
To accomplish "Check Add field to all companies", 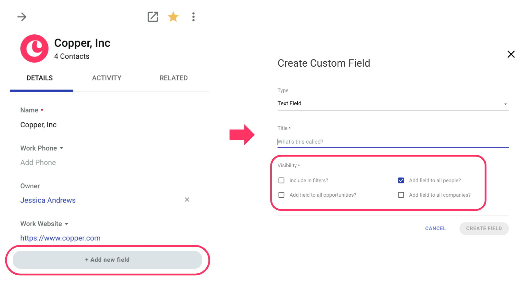I will (x=401, y=195).
